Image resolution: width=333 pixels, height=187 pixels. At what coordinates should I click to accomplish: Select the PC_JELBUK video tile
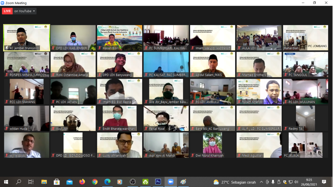(306, 145)
